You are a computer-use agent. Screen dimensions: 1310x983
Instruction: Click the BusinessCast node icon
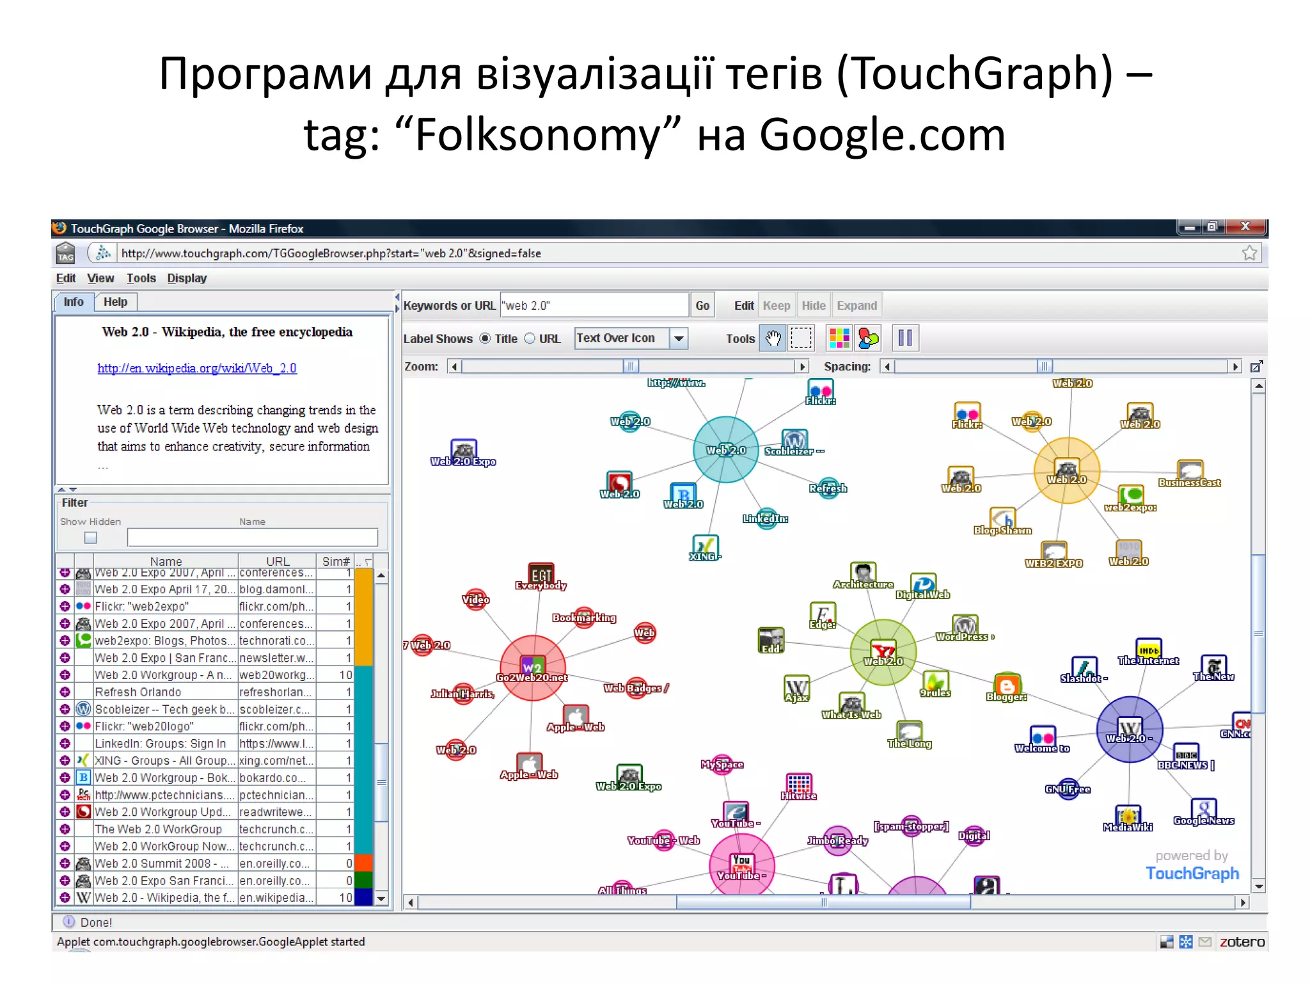pos(1190,470)
